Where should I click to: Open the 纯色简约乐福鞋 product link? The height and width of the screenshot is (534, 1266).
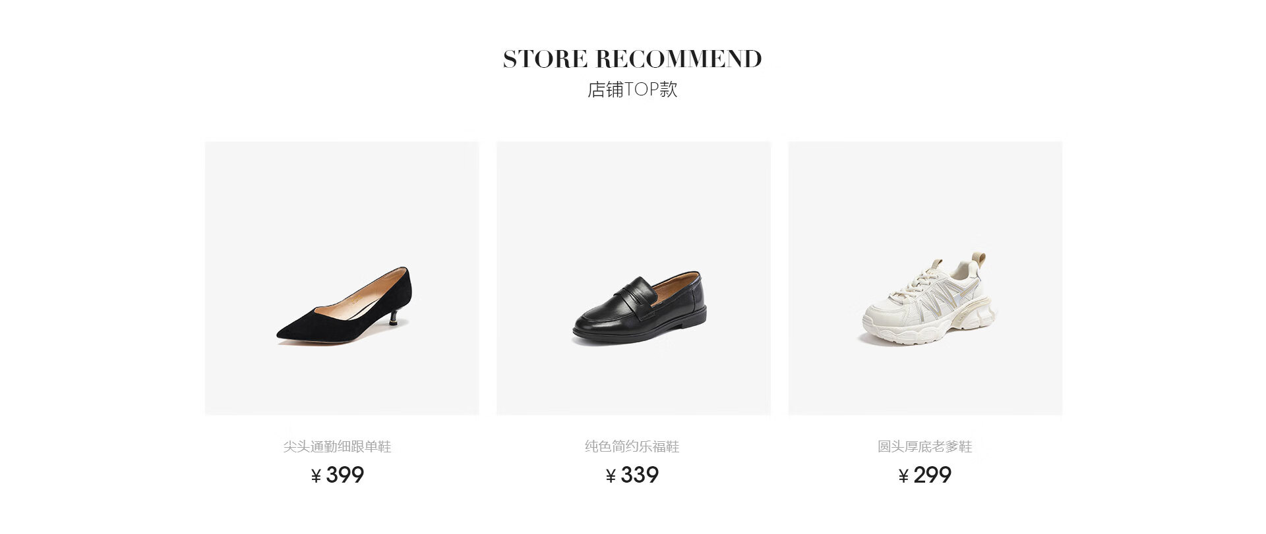[x=632, y=446]
